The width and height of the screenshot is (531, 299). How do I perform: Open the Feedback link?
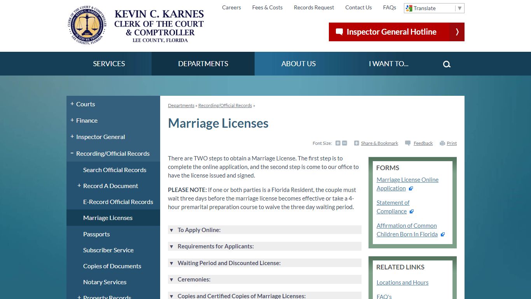423,143
